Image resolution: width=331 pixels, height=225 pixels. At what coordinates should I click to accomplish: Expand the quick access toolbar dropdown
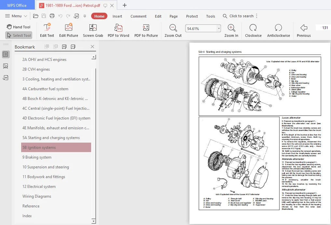(85, 16)
